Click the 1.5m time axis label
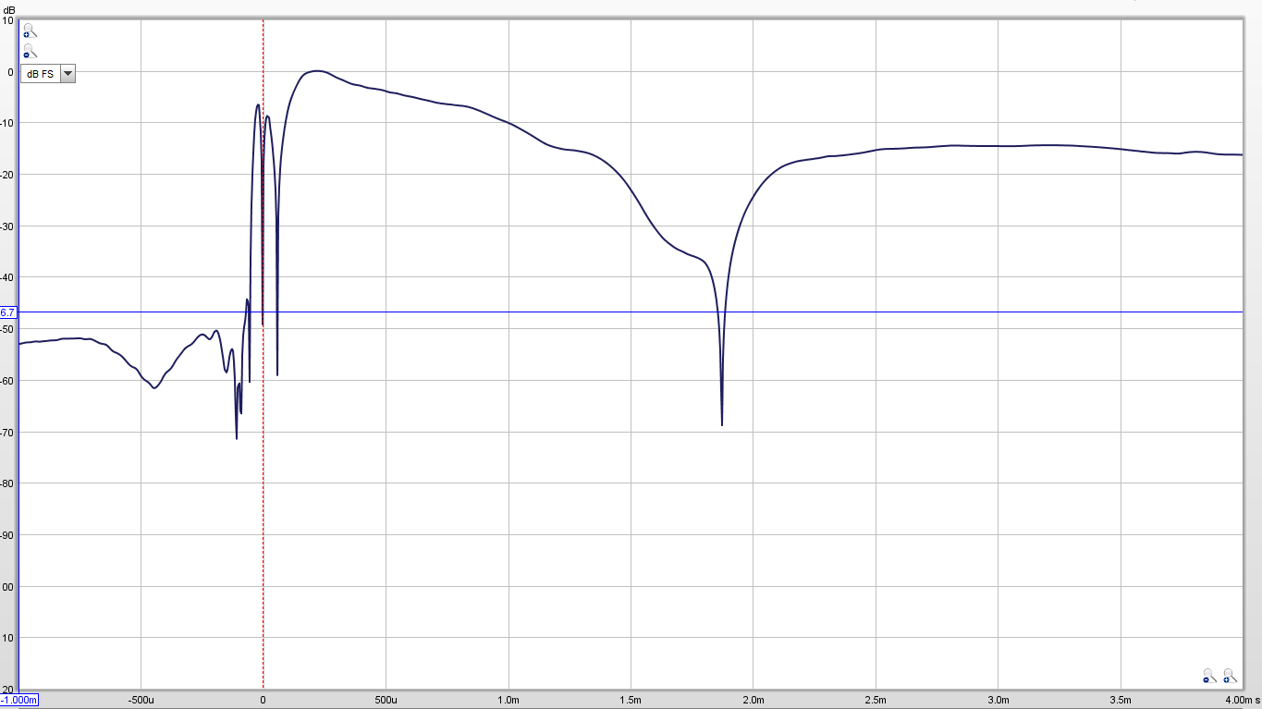 (x=631, y=700)
